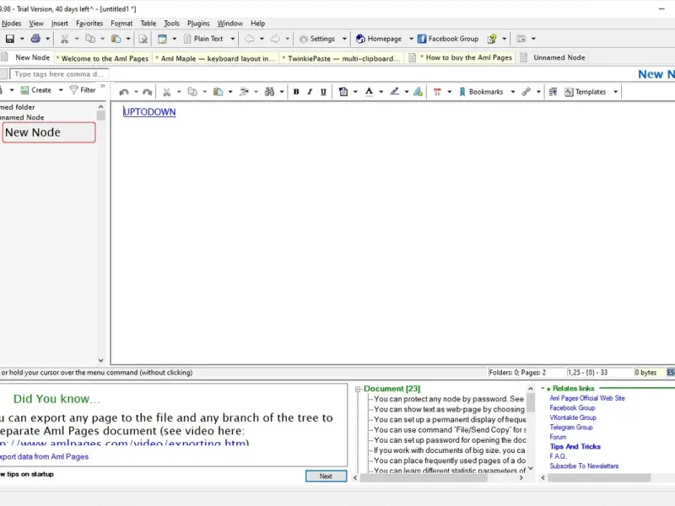Image resolution: width=675 pixels, height=506 pixels.
Task: Click the Print icon
Action: (x=35, y=39)
